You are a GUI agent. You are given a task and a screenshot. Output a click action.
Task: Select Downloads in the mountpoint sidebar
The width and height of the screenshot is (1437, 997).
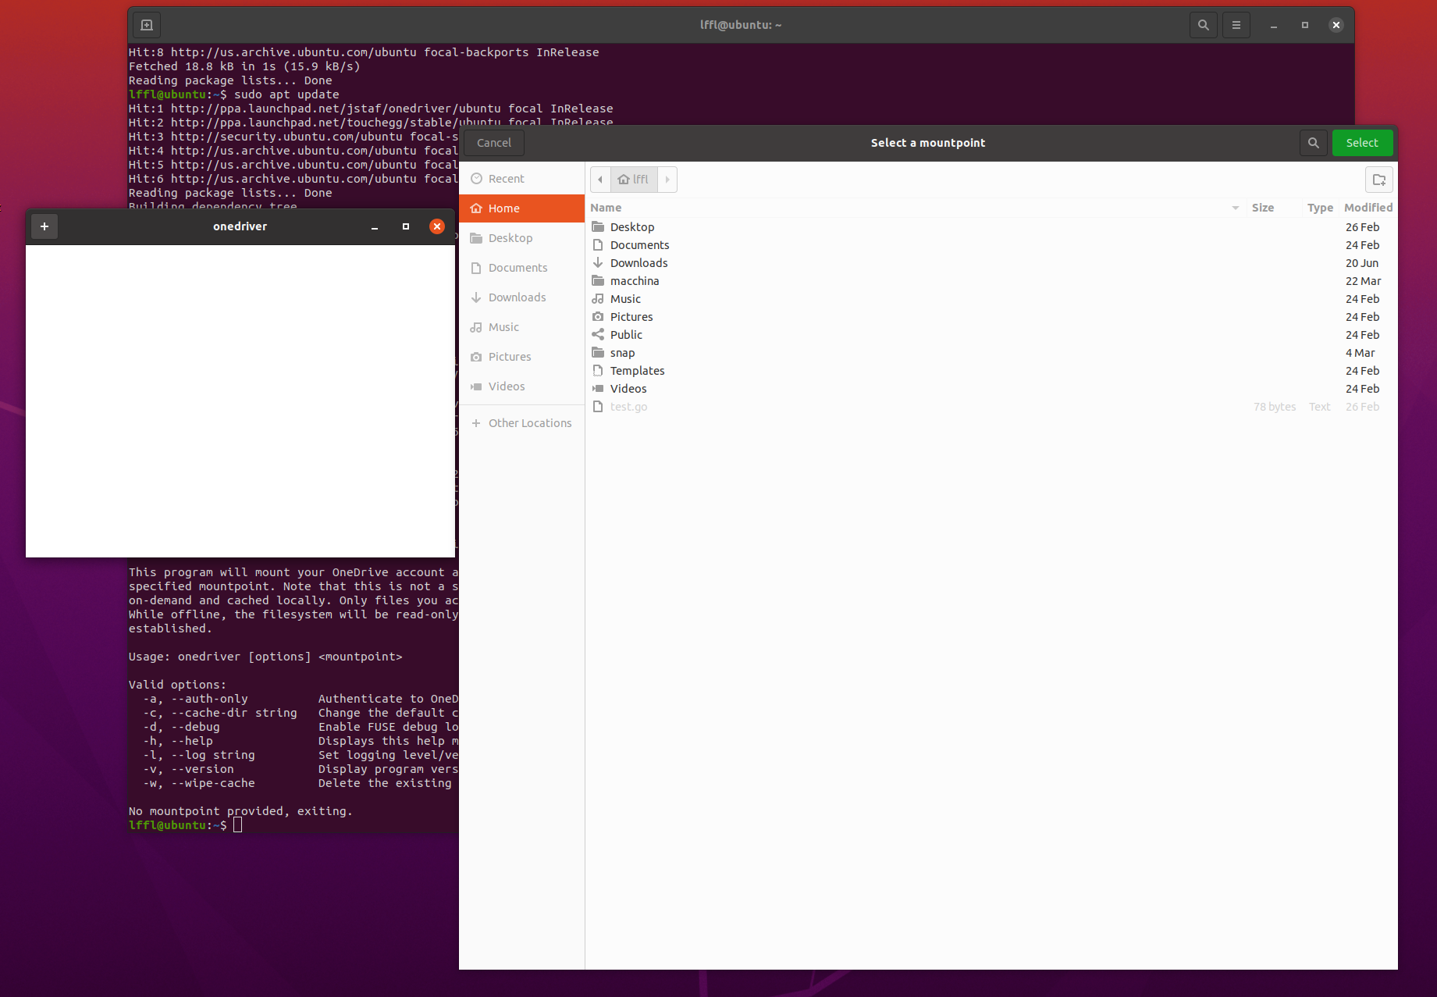coord(517,297)
